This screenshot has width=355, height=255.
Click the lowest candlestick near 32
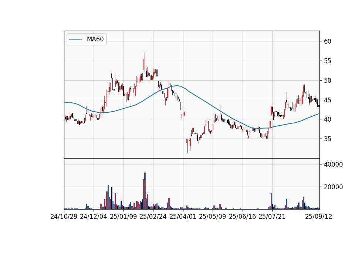pyautogui.click(x=188, y=146)
